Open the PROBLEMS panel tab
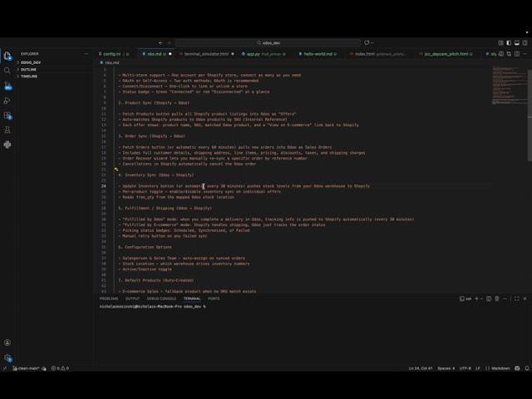The height and width of the screenshot is (399, 532). (109, 298)
